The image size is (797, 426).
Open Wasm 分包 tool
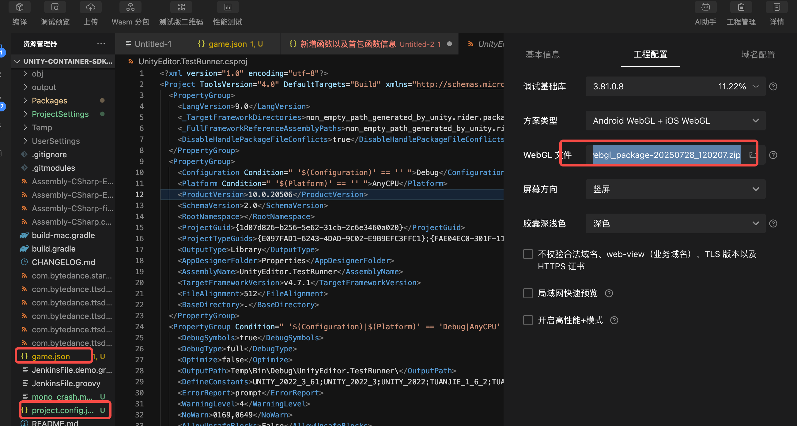click(130, 7)
